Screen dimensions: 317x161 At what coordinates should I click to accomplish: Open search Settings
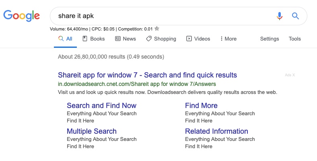coord(270,39)
